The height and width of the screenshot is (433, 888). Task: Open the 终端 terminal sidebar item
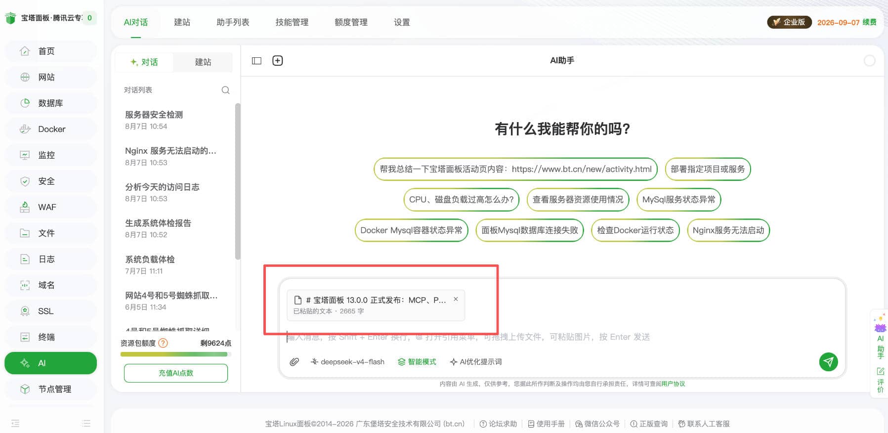point(50,337)
